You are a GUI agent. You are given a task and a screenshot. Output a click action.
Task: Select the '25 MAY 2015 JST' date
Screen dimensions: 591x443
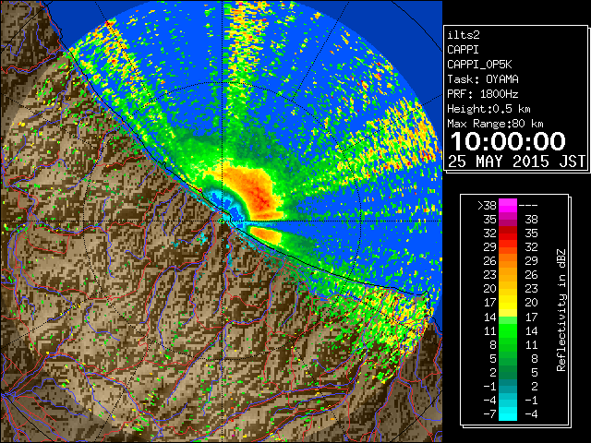[x=516, y=162]
